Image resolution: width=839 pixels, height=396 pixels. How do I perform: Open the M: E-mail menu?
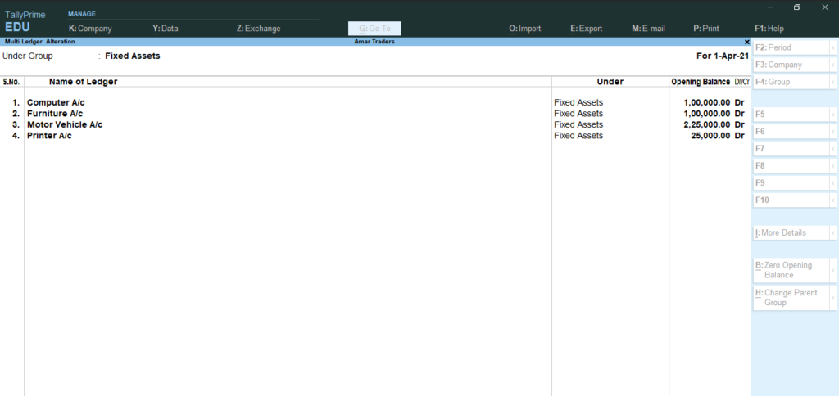coord(648,29)
